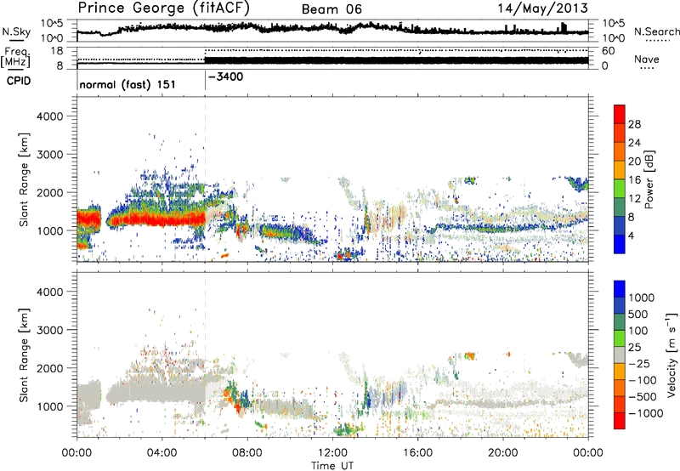
Task: Select the red bottom segment of velocity colorbar
Action: point(620,421)
